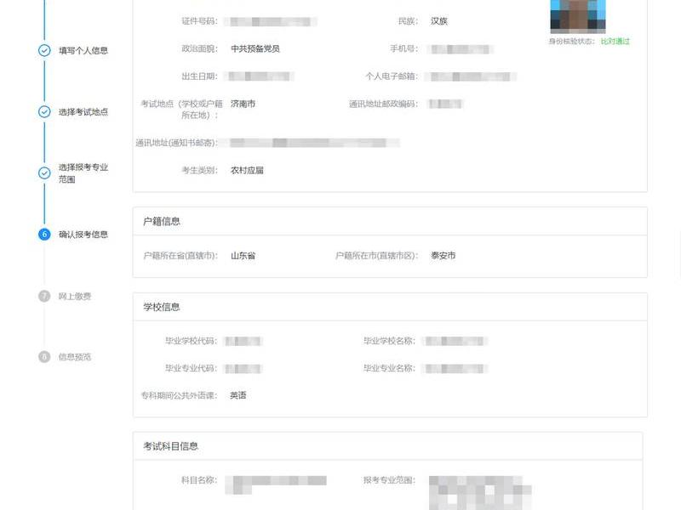
Task: Click the 专科期间公共外语课 label
Action: [179, 395]
